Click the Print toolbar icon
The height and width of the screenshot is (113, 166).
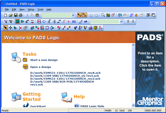point(21,15)
